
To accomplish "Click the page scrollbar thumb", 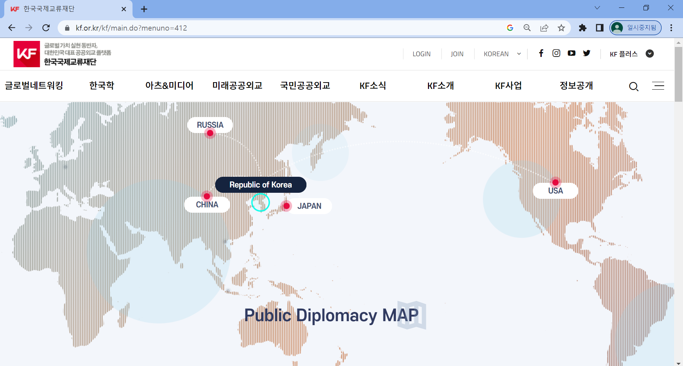I will pos(678,74).
